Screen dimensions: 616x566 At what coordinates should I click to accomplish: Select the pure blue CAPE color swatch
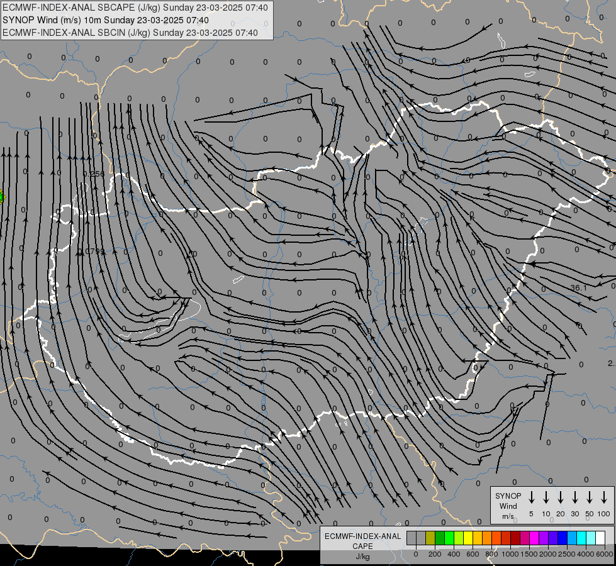563,538
